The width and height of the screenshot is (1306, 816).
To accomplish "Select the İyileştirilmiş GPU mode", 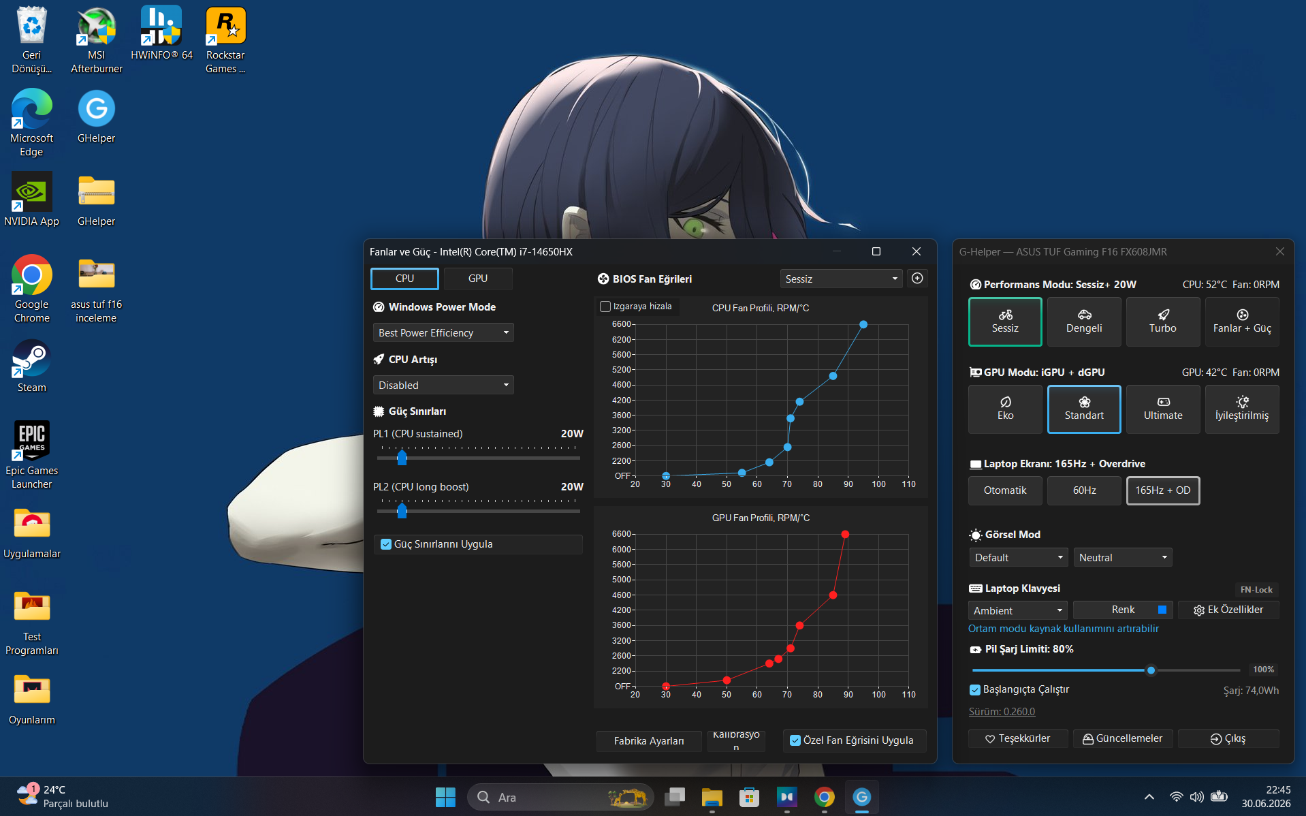I will (1242, 409).
